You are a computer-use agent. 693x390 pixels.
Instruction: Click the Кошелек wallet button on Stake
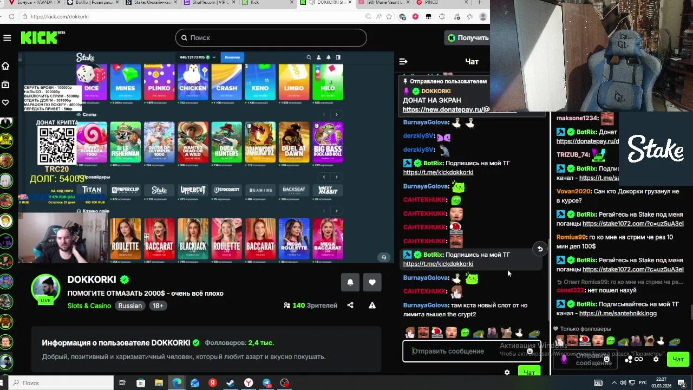coord(232,57)
